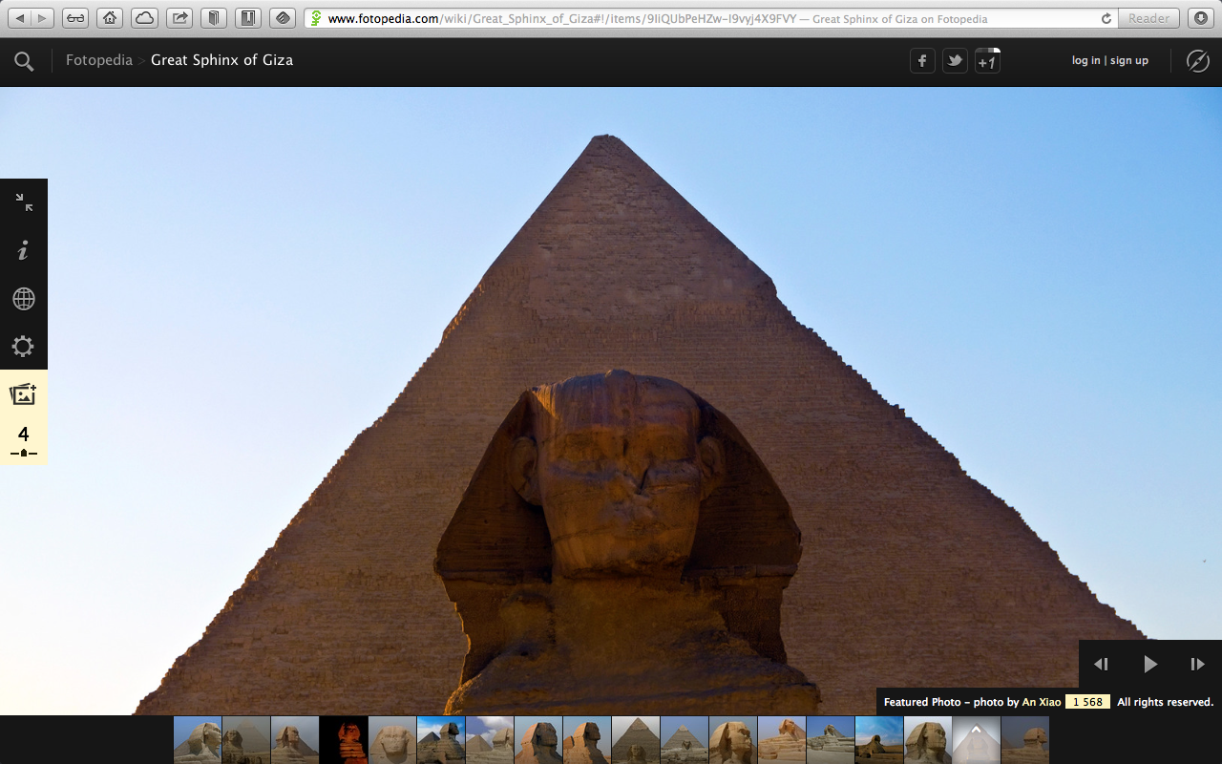Show iCloud Tabs from the toolbar
This screenshot has height=764, width=1222.
click(x=146, y=17)
